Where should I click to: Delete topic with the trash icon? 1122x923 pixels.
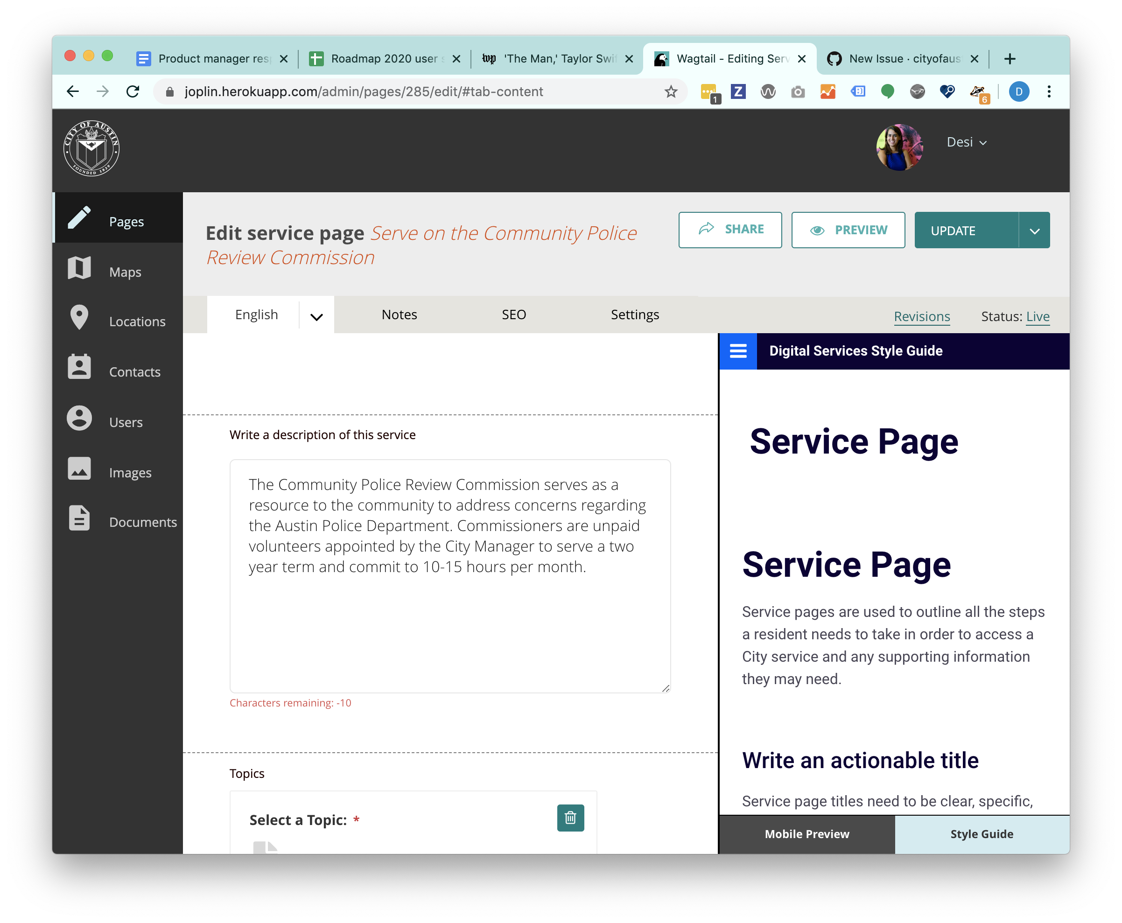point(570,818)
